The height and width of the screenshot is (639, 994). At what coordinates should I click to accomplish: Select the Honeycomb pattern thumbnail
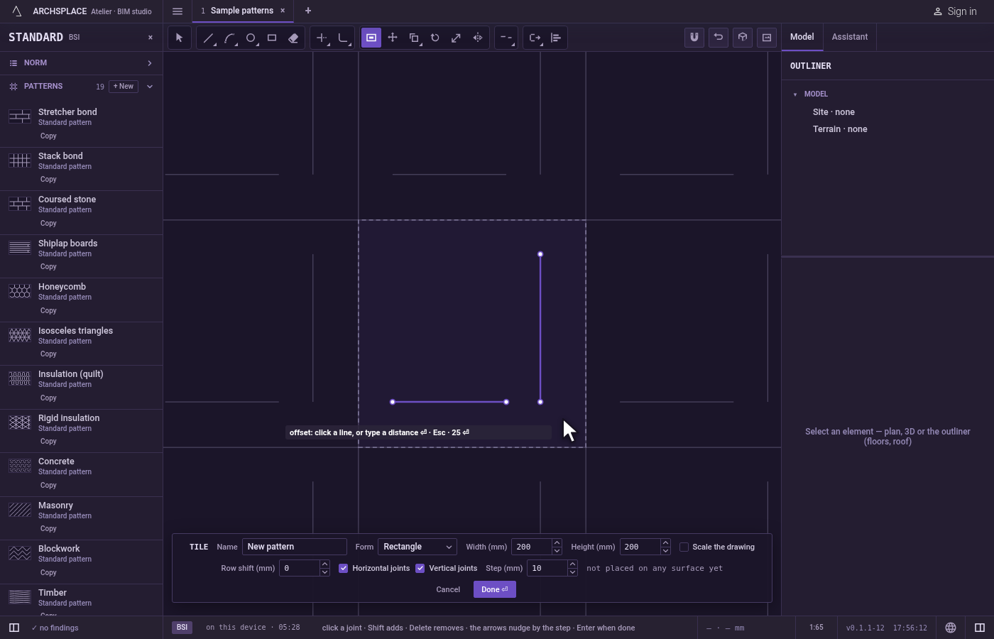point(20,291)
